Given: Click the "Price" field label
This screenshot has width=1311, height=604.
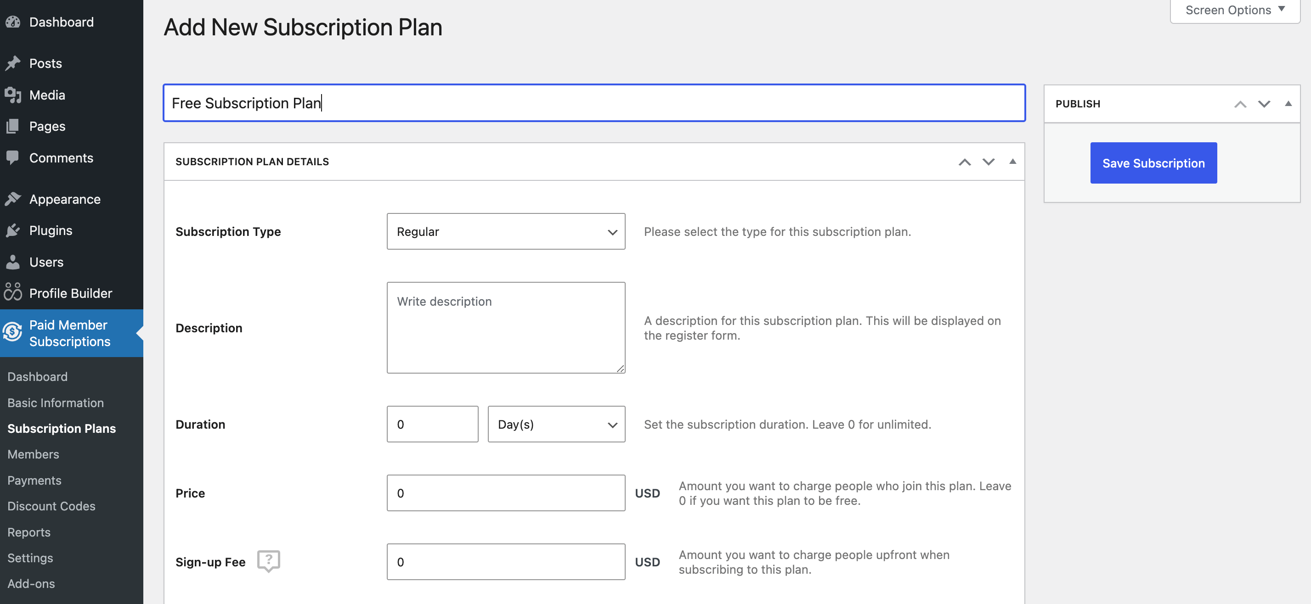Looking at the screenshot, I should [190, 492].
